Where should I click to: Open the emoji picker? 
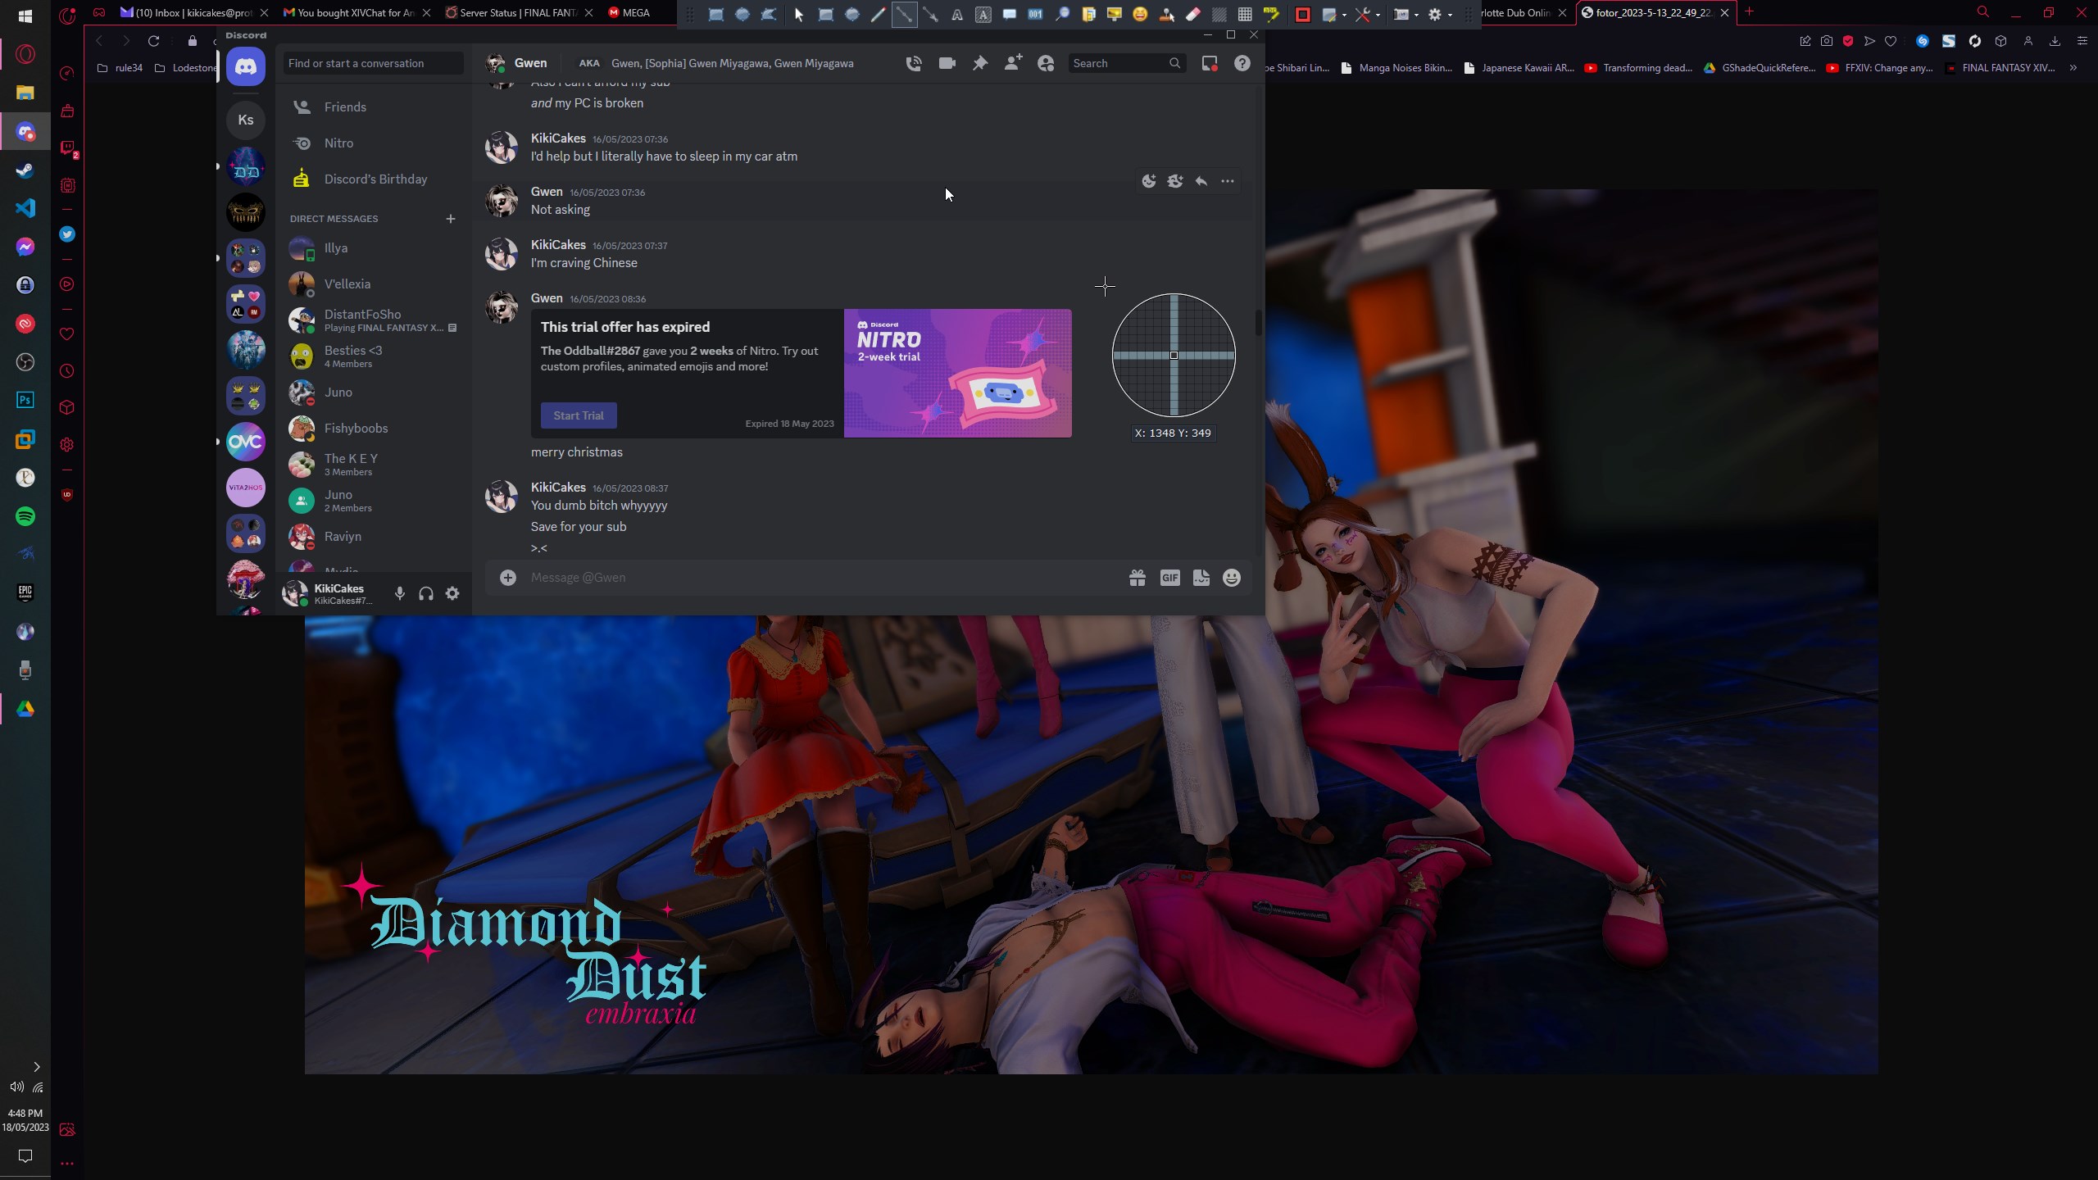click(1232, 578)
